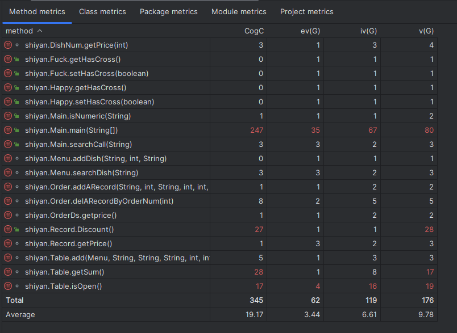Click method icon beside shiyan.DishNum.getPrice(int)

click(8, 45)
